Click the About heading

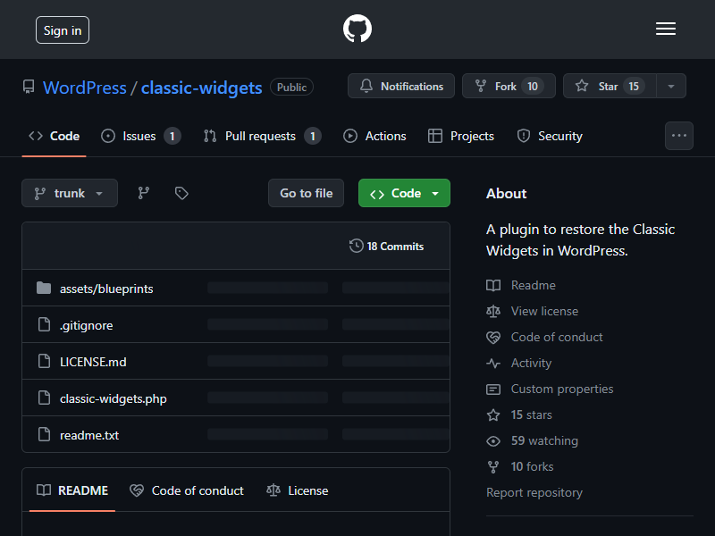pyautogui.click(x=506, y=194)
